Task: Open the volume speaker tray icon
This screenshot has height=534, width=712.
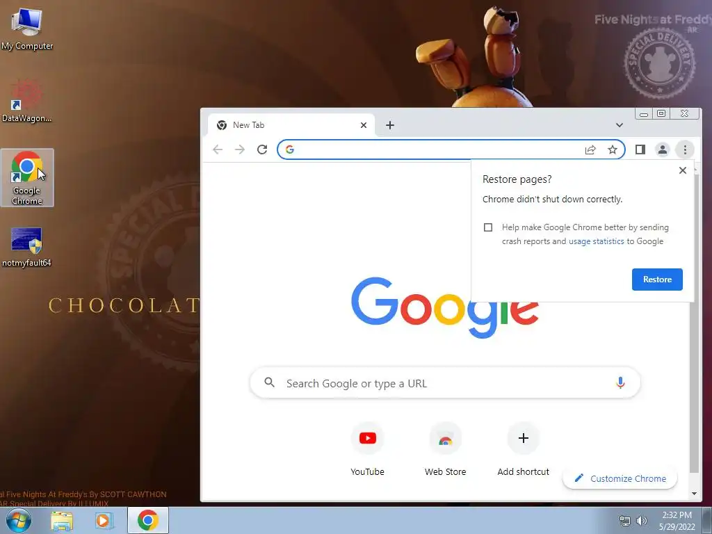Action: click(642, 521)
